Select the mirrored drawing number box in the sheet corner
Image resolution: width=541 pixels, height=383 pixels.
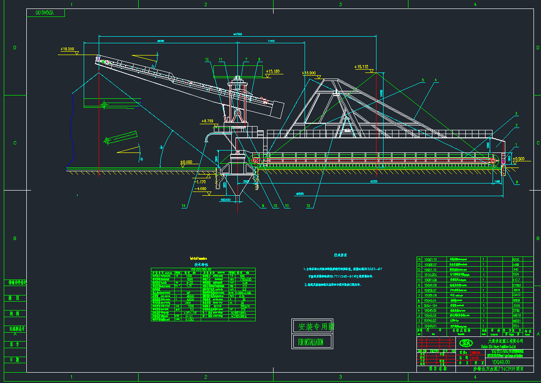[46, 13]
